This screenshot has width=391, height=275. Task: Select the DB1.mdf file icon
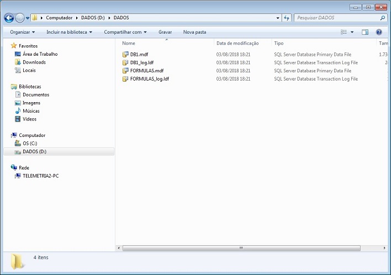pyautogui.click(x=125, y=54)
